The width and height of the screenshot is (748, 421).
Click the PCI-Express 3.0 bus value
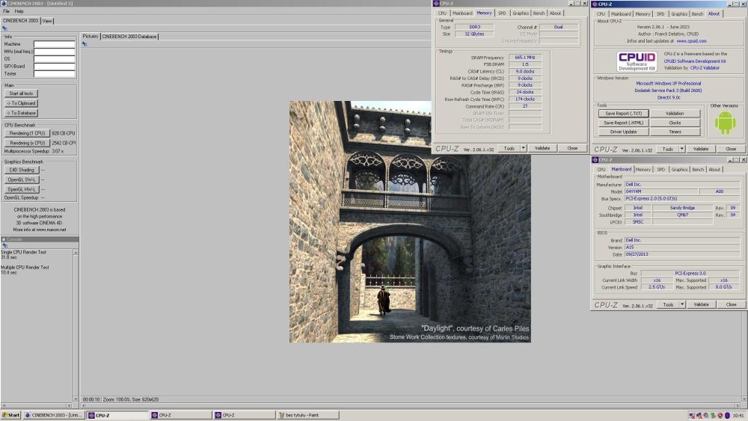[x=690, y=273]
